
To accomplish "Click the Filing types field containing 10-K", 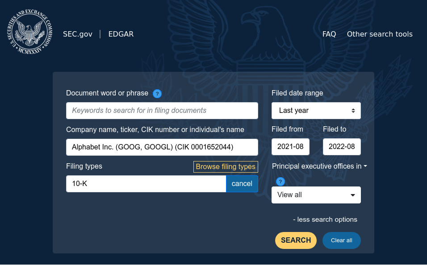I will (146, 184).
